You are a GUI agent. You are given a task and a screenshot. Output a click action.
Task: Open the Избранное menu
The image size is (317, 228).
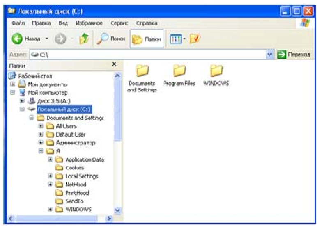click(x=89, y=23)
